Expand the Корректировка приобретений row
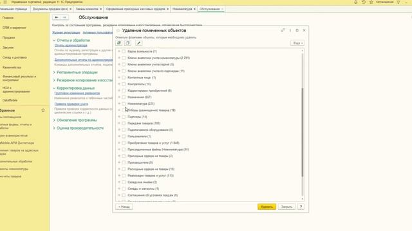Viewport: 412px width, 231px height. [119, 90]
